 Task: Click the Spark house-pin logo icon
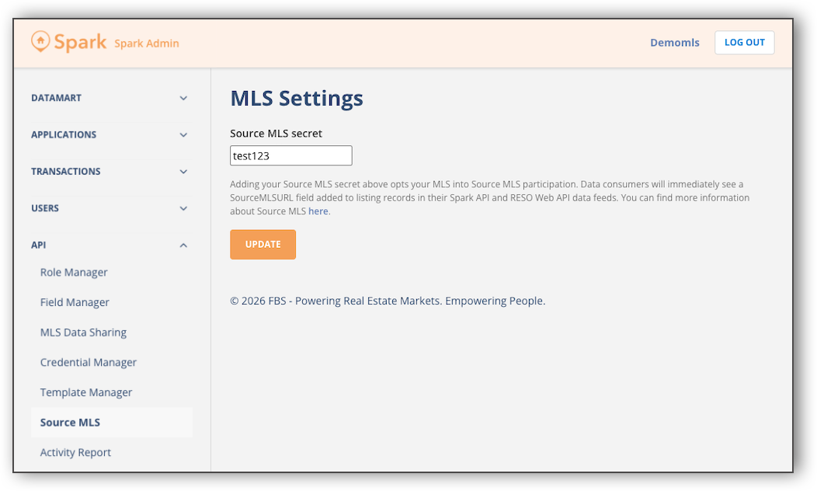point(40,41)
